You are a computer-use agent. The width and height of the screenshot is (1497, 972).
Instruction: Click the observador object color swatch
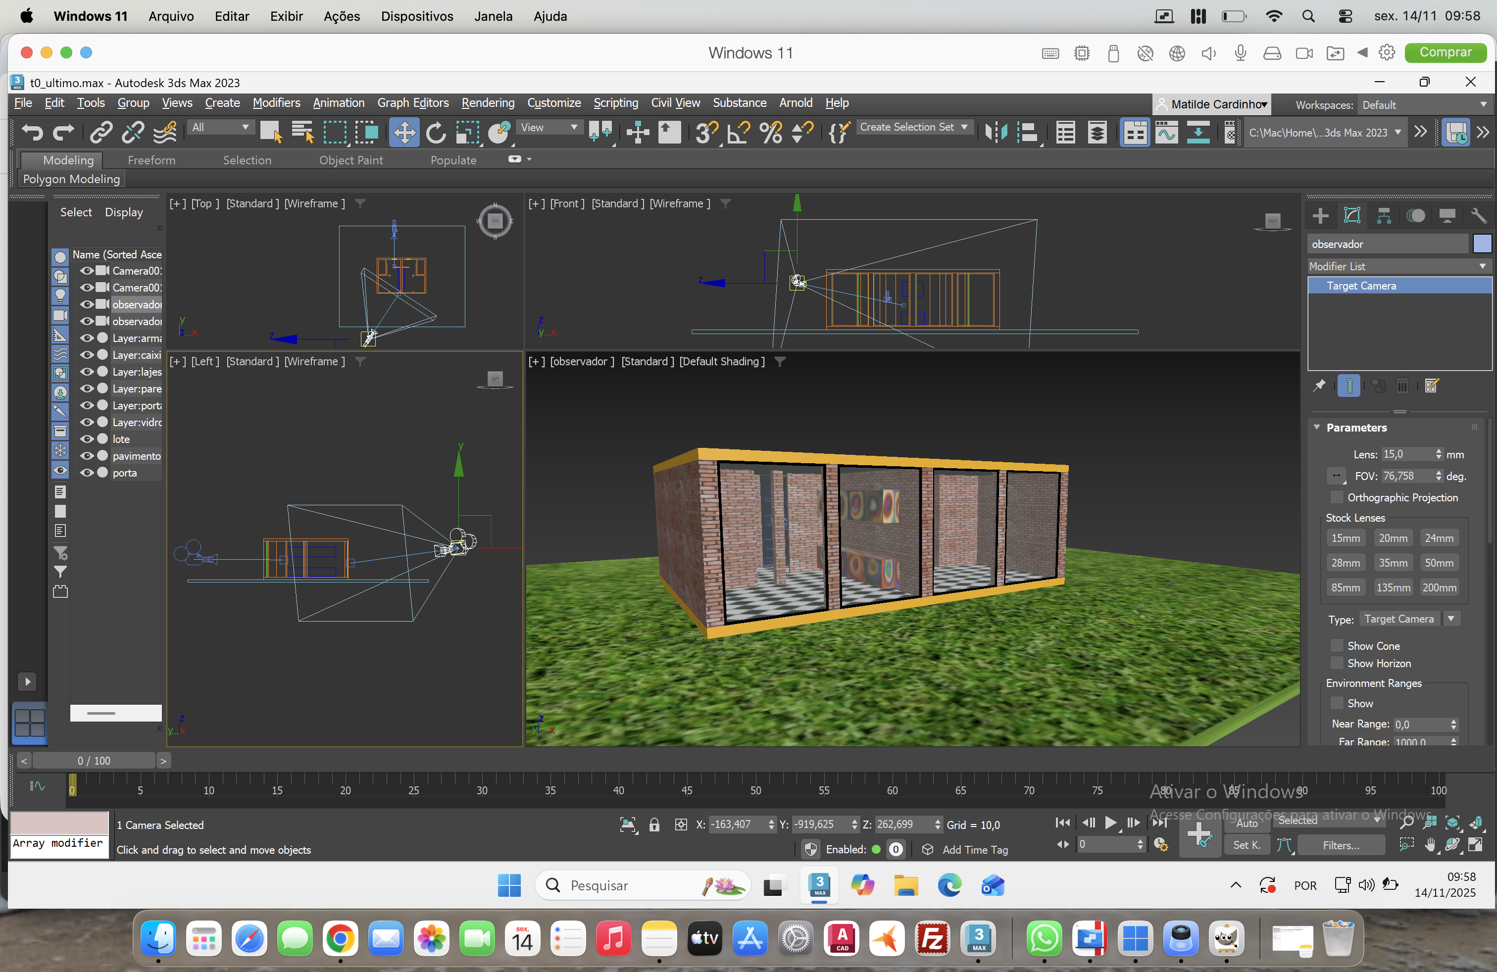[1482, 244]
